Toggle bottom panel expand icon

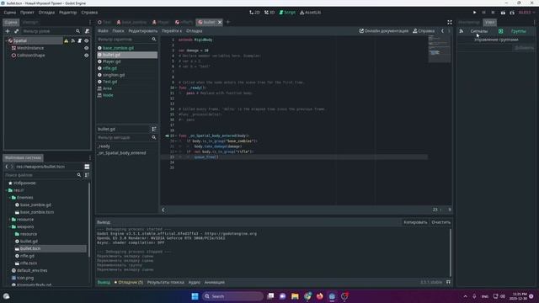pos(448,282)
